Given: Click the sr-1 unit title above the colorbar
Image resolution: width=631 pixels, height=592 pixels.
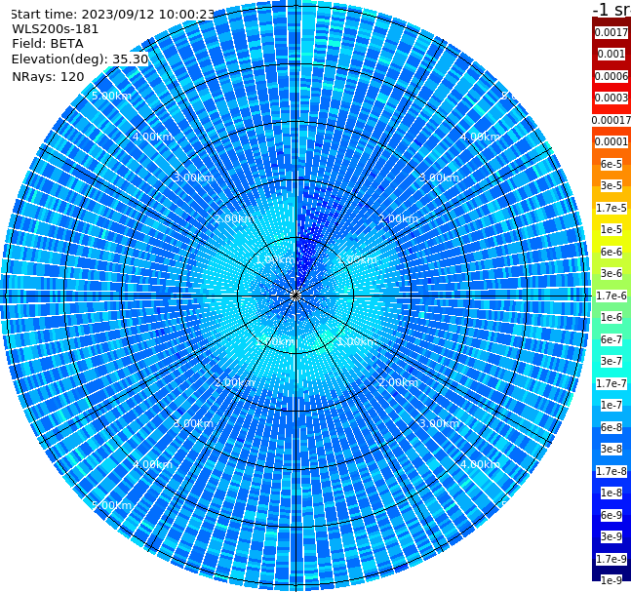Looking at the screenshot, I should pyautogui.click(x=611, y=9).
